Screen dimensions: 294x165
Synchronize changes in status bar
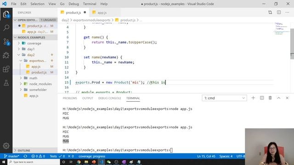coord(25,156)
